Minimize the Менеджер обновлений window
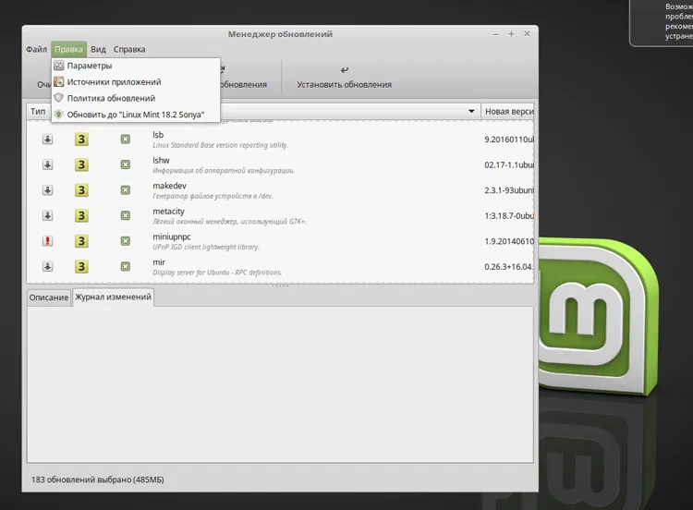693x510 pixels. (495, 34)
